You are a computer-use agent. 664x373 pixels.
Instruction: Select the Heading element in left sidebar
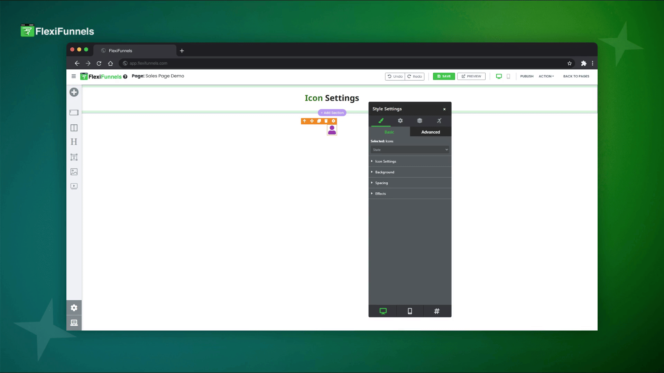coord(74,142)
